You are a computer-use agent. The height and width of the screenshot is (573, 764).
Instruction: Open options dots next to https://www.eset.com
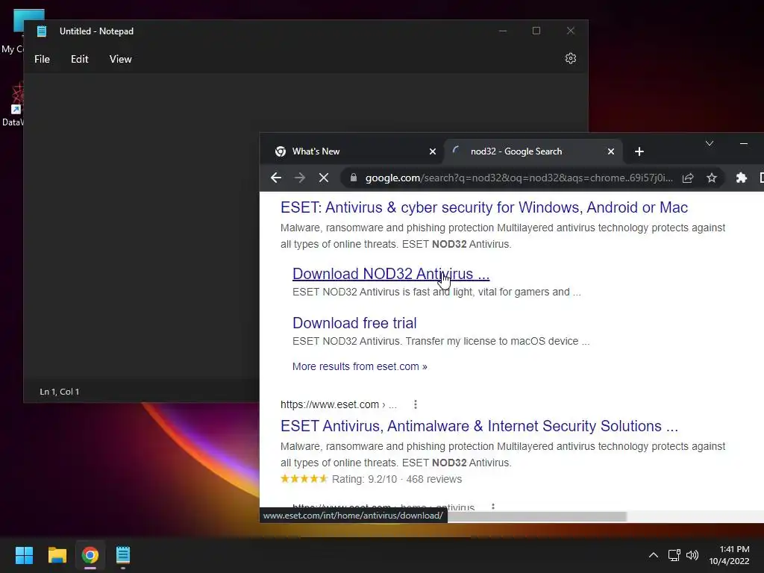click(415, 404)
